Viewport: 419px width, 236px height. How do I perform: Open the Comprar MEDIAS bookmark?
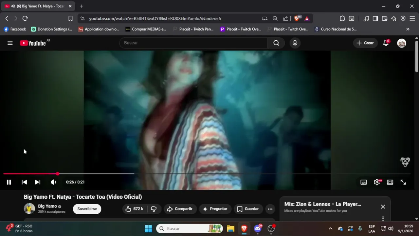tap(146, 29)
